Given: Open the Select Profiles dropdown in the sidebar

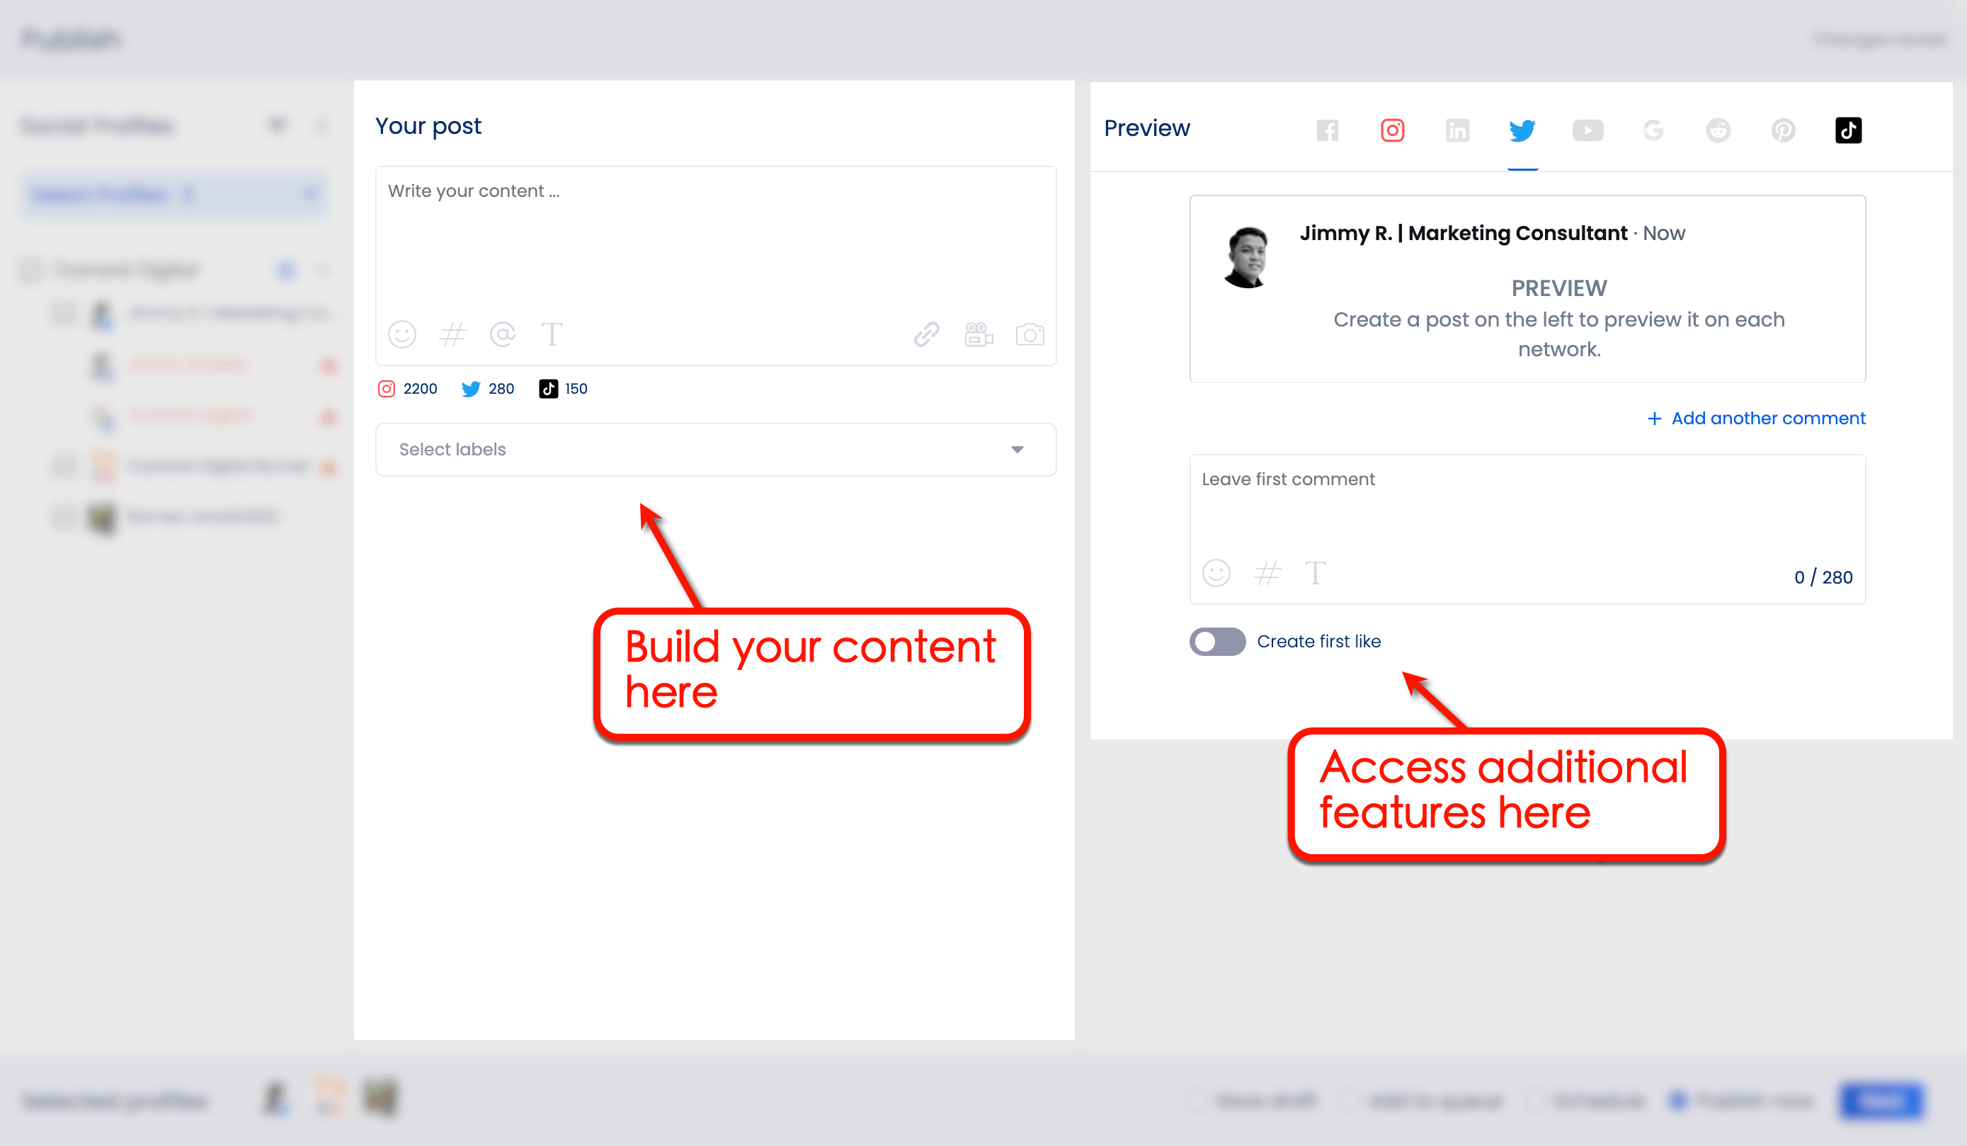Looking at the screenshot, I should [175, 194].
